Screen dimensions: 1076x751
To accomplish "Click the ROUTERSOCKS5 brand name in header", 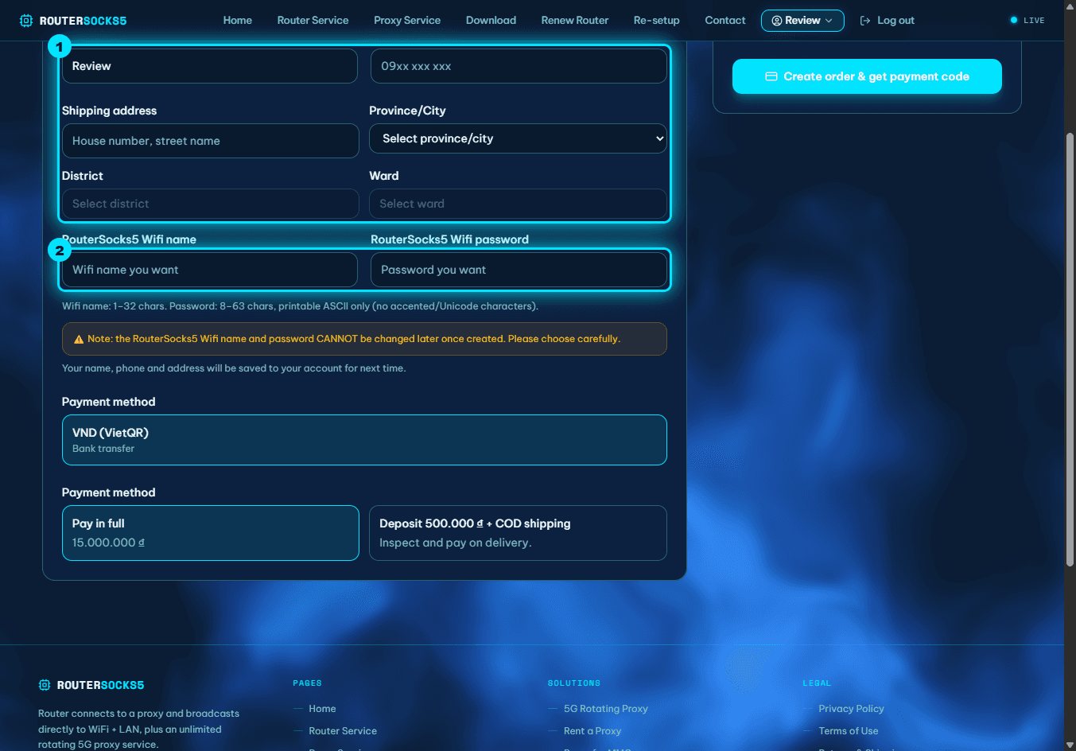I will 84,21.
